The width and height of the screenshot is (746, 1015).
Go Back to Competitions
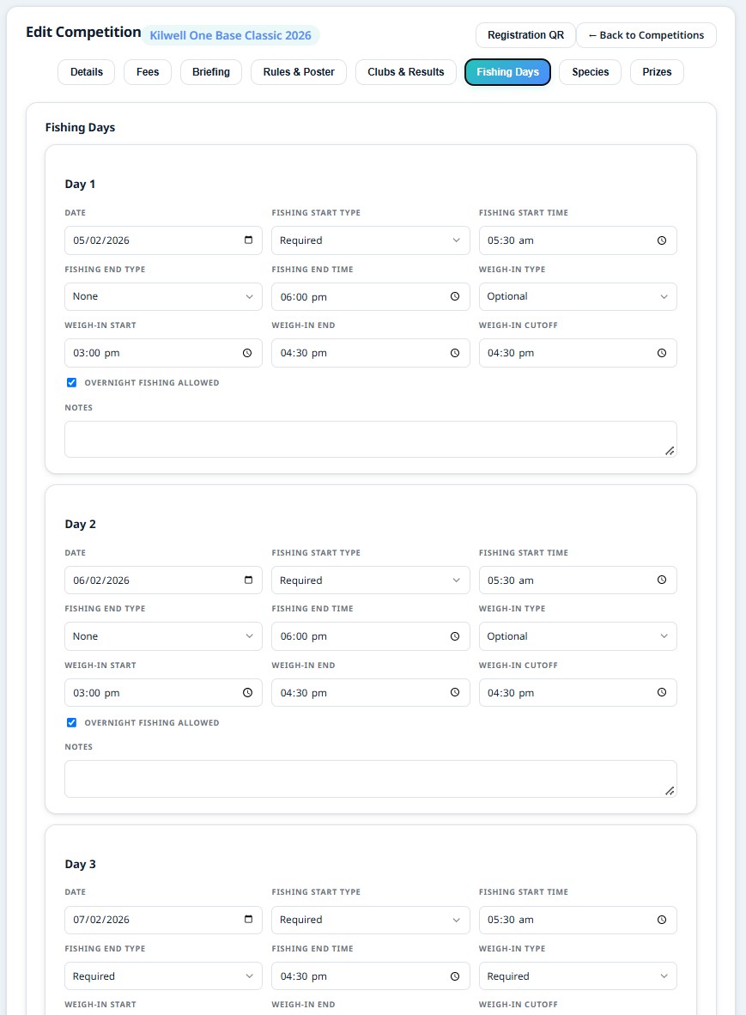(x=646, y=35)
